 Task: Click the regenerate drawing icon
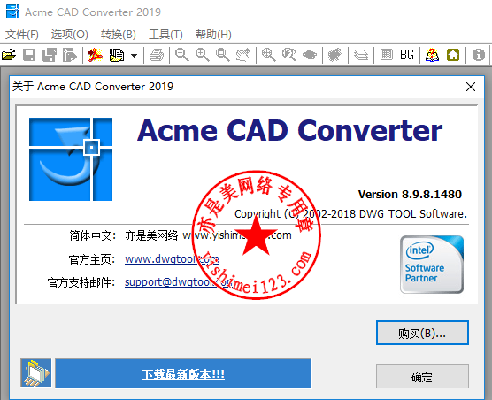point(334,55)
